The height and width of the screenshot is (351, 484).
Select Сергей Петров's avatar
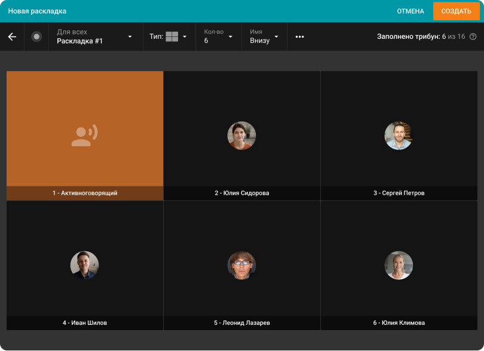click(399, 136)
